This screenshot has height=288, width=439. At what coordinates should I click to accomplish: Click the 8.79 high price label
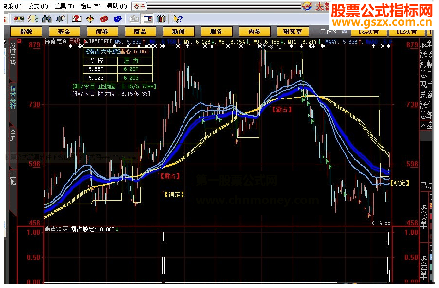click(x=276, y=47)
